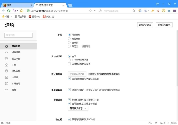This screenshot has width=178, height=125.
Task: Switch to the 搜狐 tab
Action: (x=16, y=5)
